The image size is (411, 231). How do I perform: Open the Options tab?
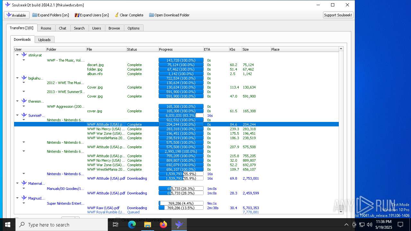pyautogui.click(x=134, y=28)
